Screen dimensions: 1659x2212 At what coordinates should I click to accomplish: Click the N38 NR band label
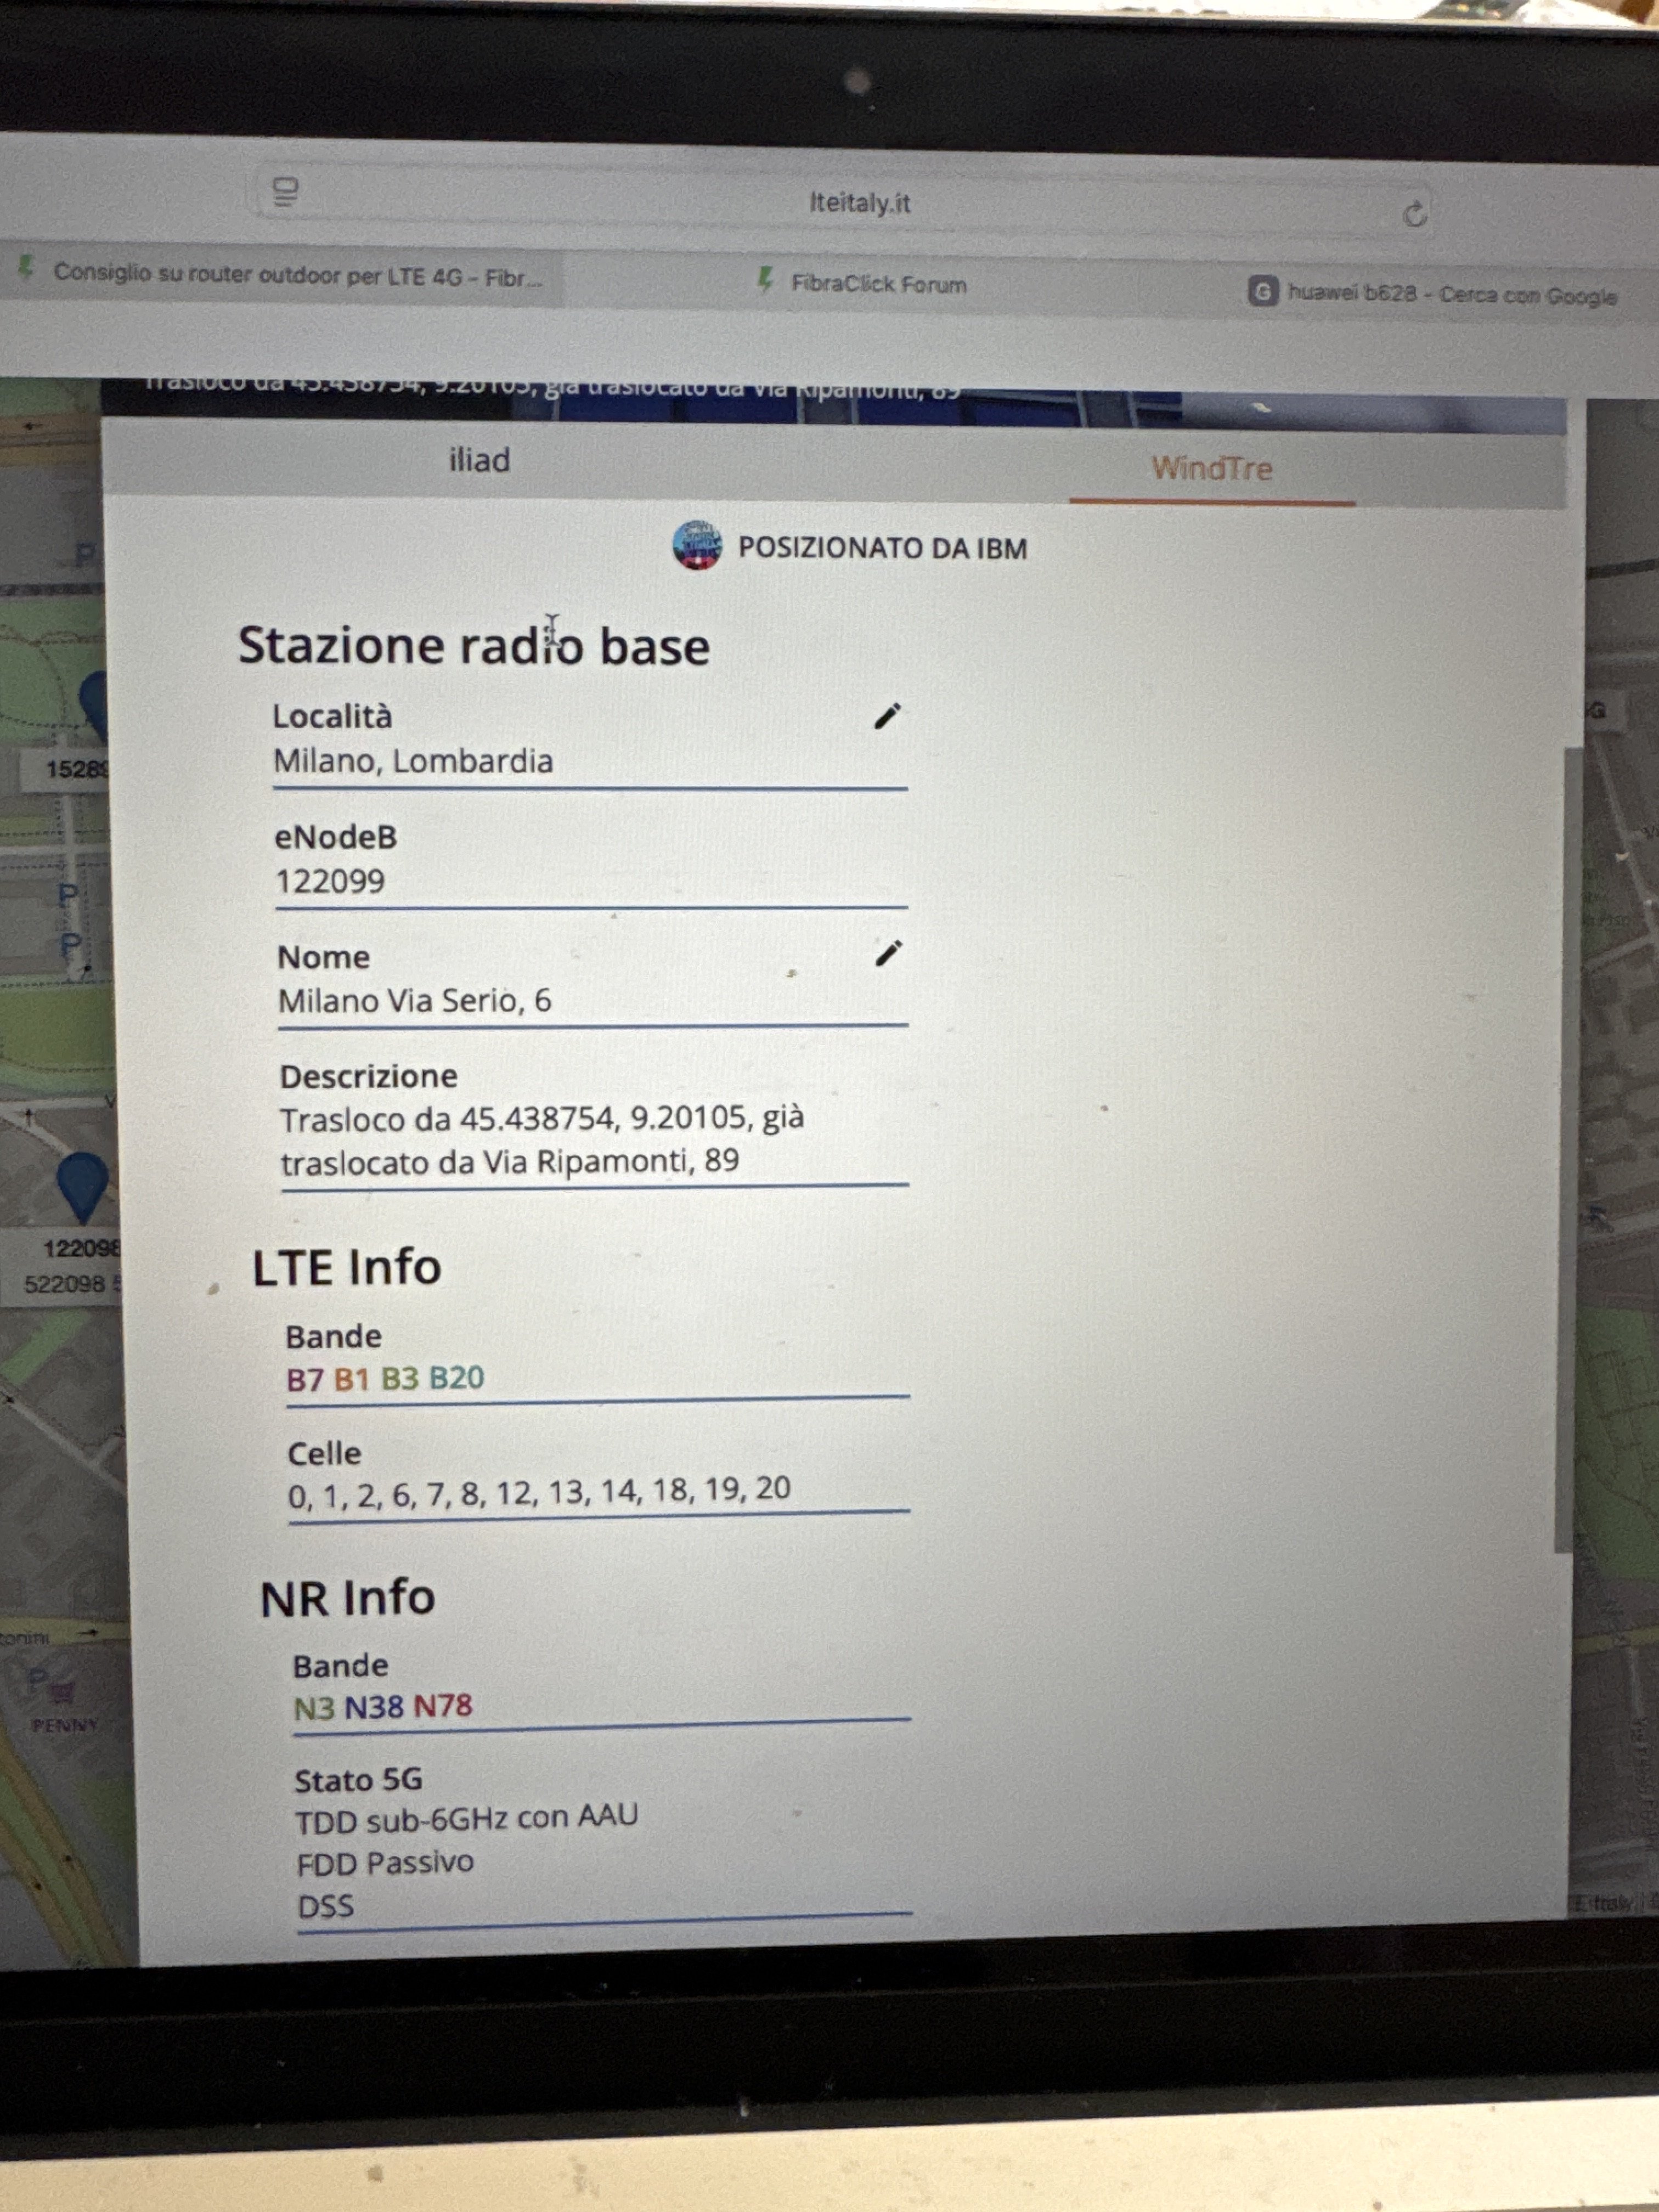pos(374,1707)
